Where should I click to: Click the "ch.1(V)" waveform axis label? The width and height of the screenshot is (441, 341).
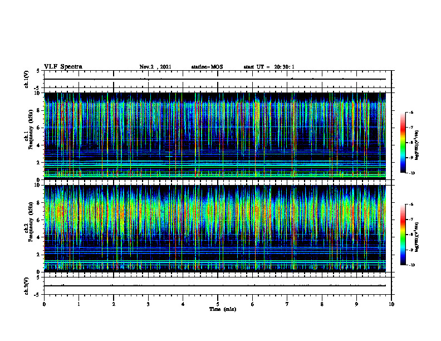click(26, 79)
